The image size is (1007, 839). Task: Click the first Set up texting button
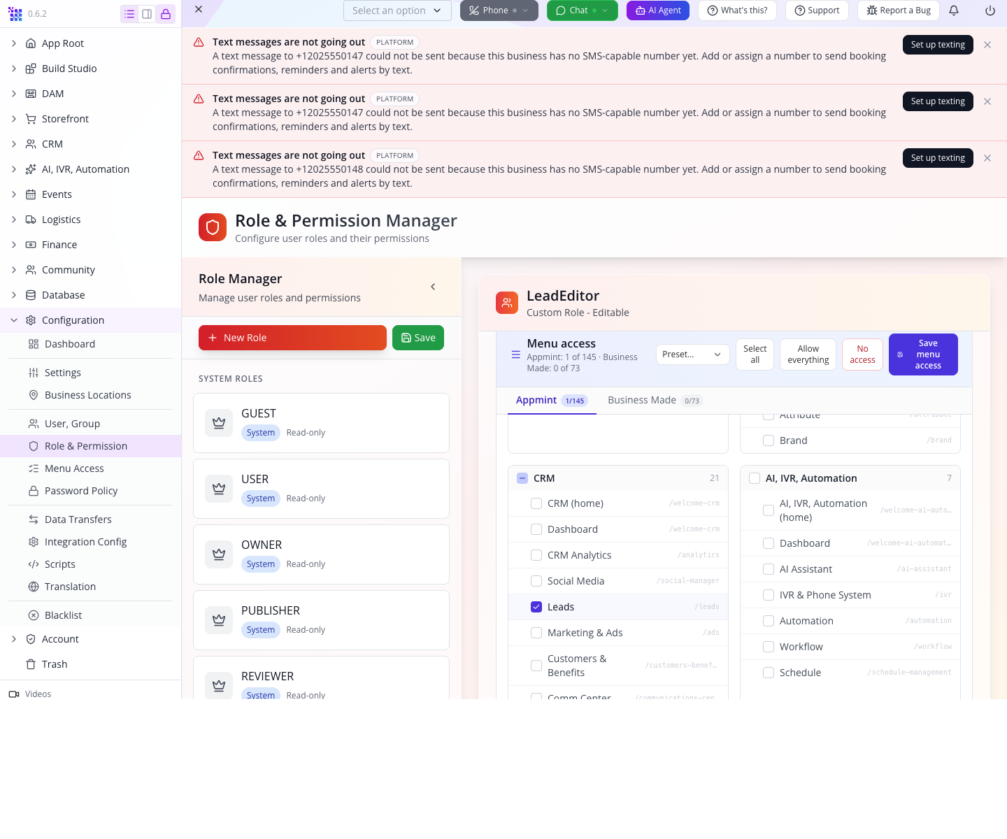(938, 45)
